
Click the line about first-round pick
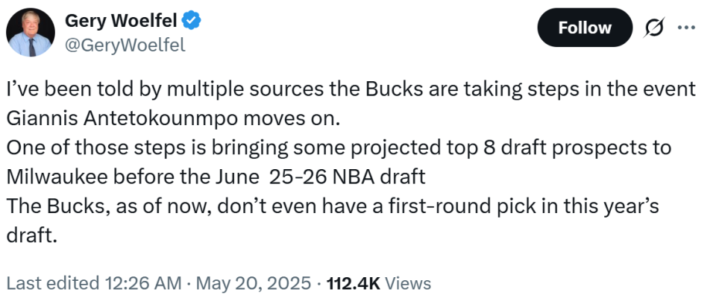coord(333,206)
